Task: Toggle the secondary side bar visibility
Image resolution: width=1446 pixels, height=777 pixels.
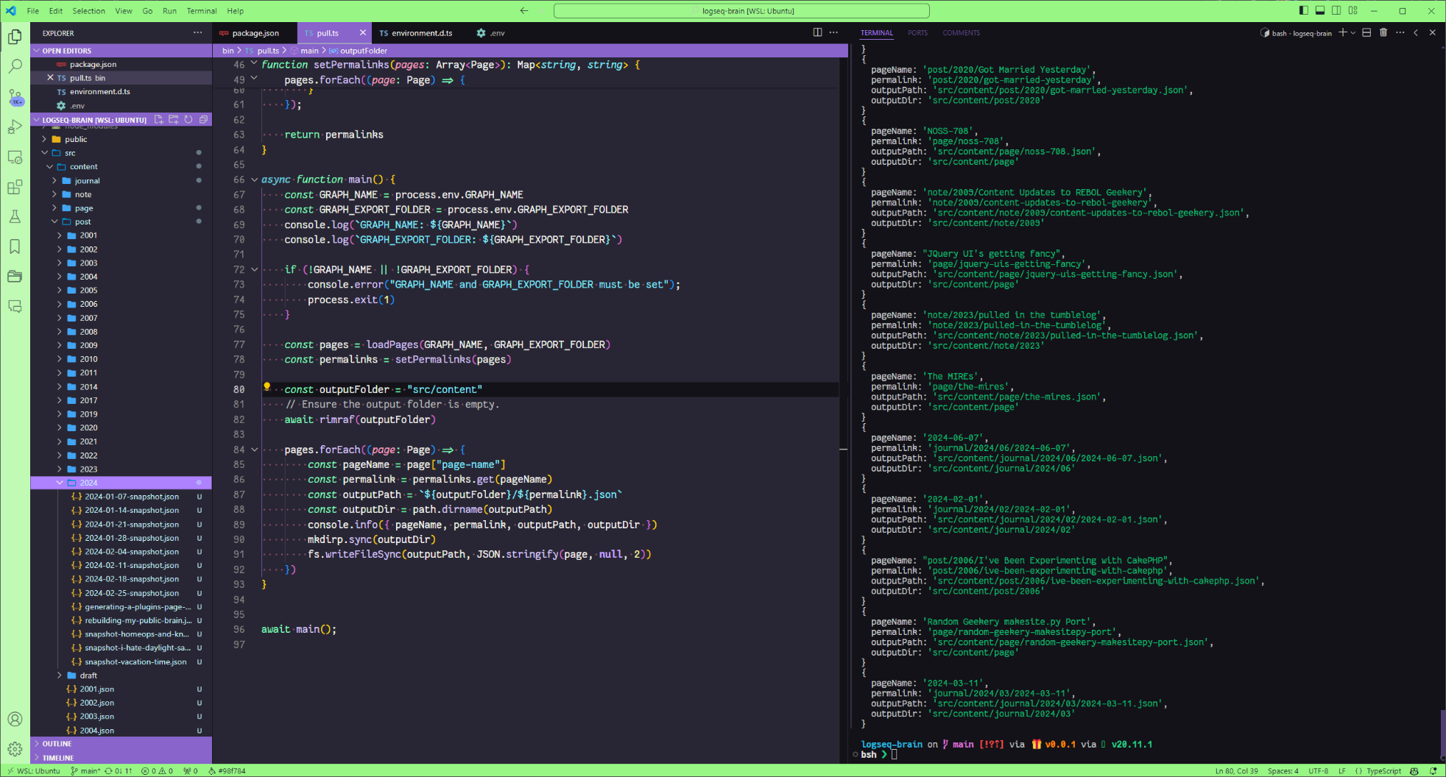Action: 1337,10
